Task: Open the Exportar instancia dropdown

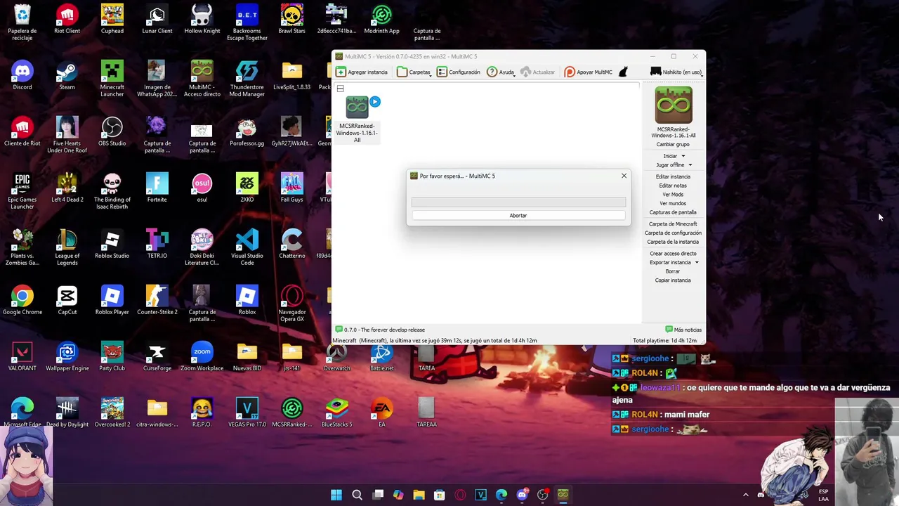Action: tap(673, 263)
